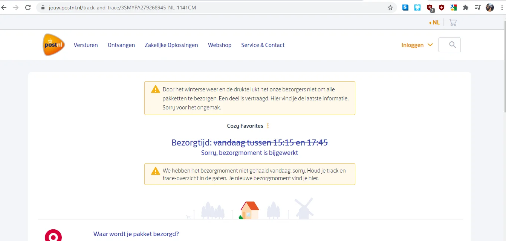Click inside the browser address bar
The width and height of the screenshot is (506, 241).
tap(188, 7)
